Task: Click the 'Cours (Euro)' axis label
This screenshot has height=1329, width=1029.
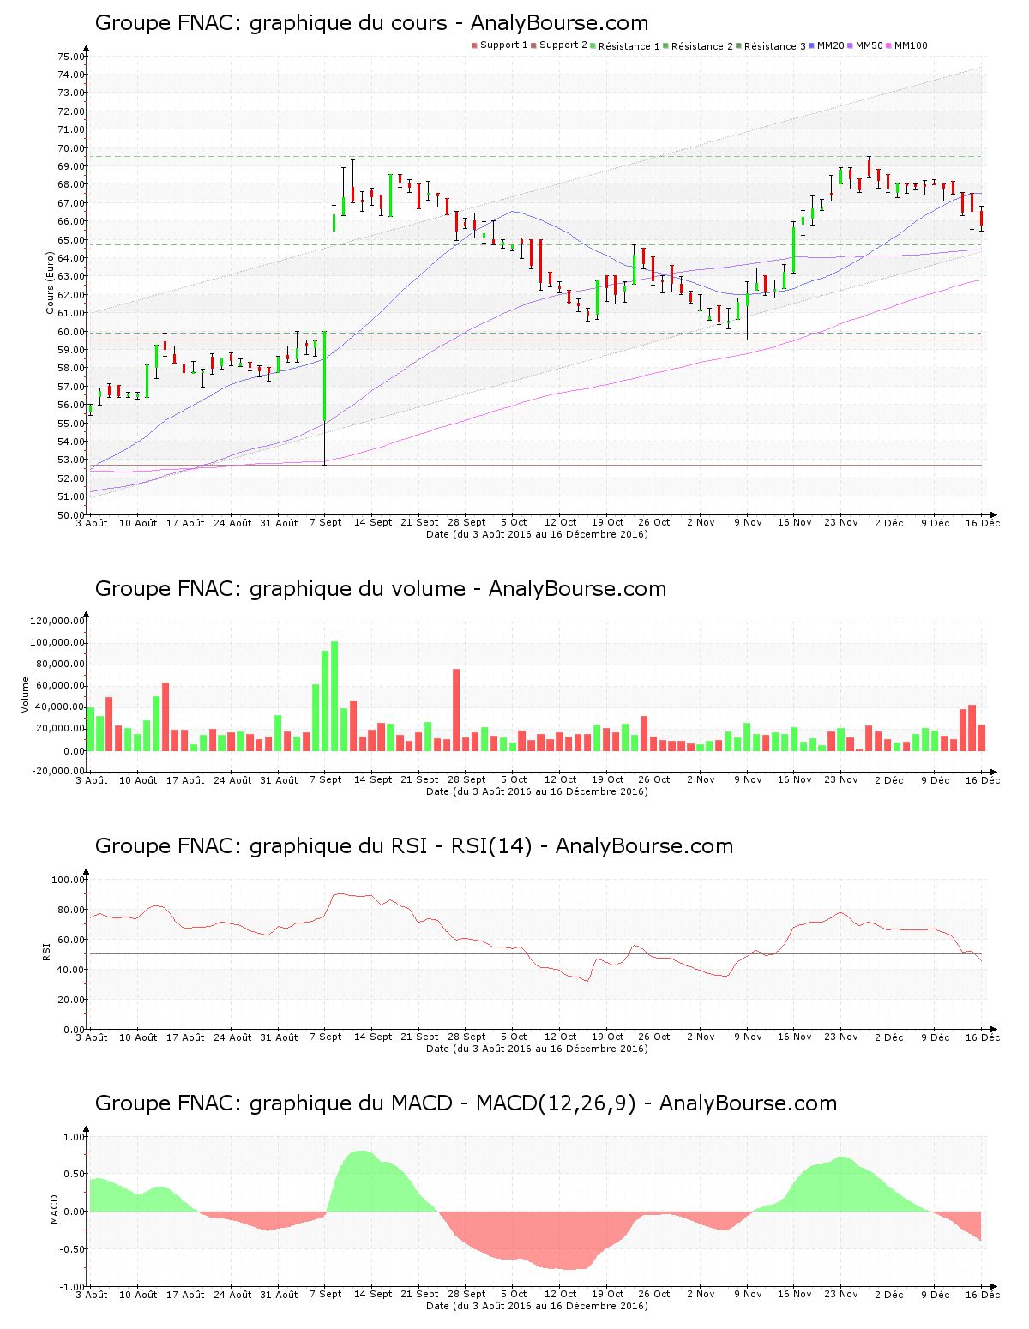Action: click(x=50, y=283)
